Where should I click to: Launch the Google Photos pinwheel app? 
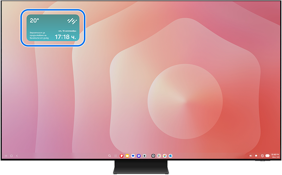[x=165, y=156]
